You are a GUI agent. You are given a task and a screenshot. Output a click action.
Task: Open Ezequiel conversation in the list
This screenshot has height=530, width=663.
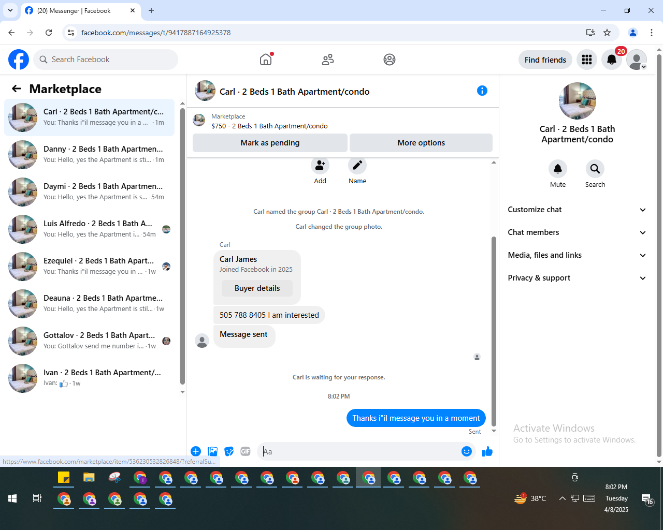pyautogui.click(x=89, y=267)
